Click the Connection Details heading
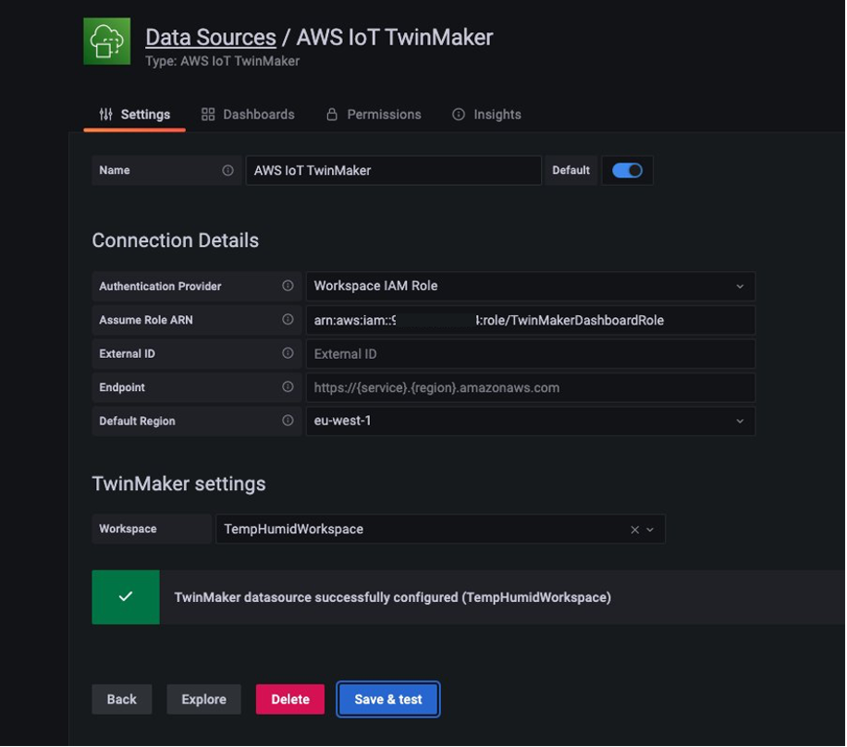The image size is (847, 747). (175, 240)
